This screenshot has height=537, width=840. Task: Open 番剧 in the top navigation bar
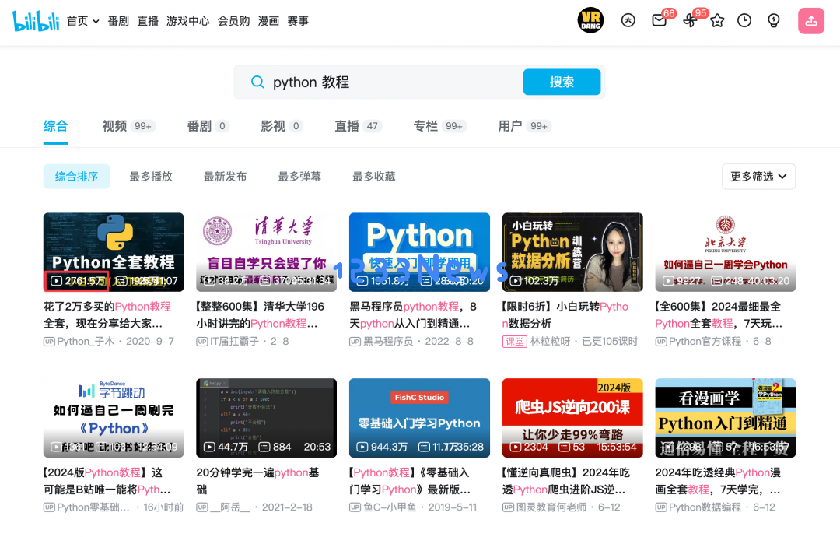pos(118,21)
